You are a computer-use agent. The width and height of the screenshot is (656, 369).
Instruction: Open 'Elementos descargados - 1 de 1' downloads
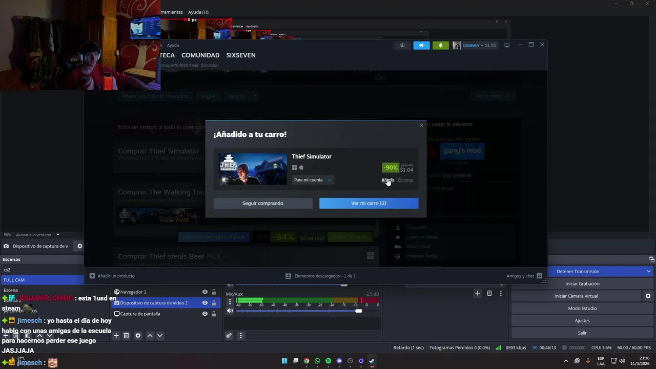tap(325, 276)
